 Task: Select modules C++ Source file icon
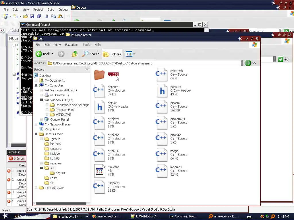[x=161, y=171]
